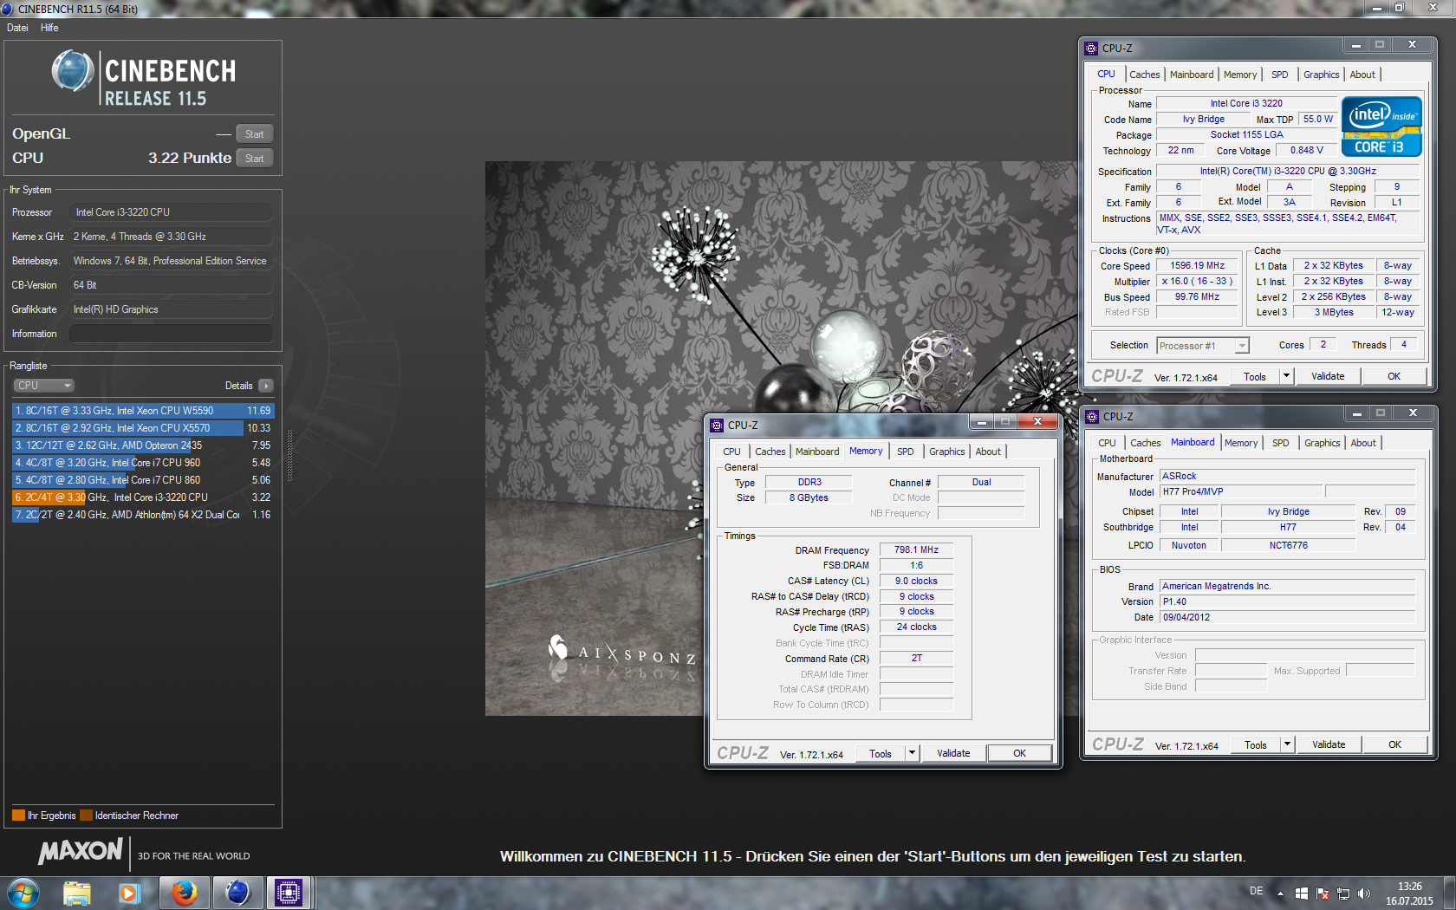Click Cinebench title bar app icon
Image resolution: width=1456 pixels, height=910 pixels.
click(x=8, y=9)
